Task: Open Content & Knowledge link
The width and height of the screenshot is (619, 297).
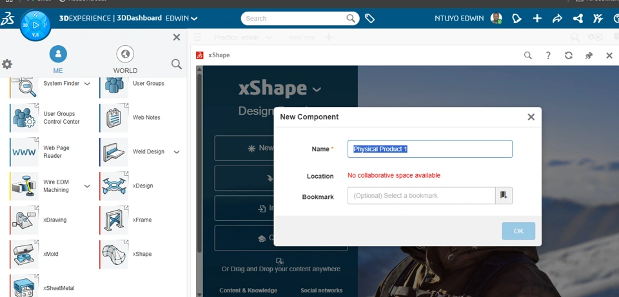Action: [x=248, y=291]
